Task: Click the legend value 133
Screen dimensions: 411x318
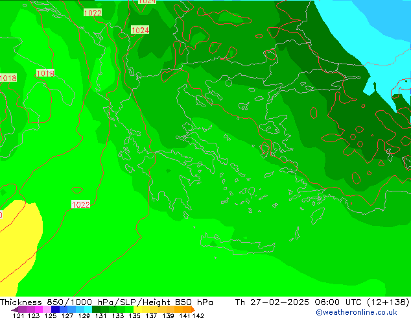Action: tap(118, 315)
